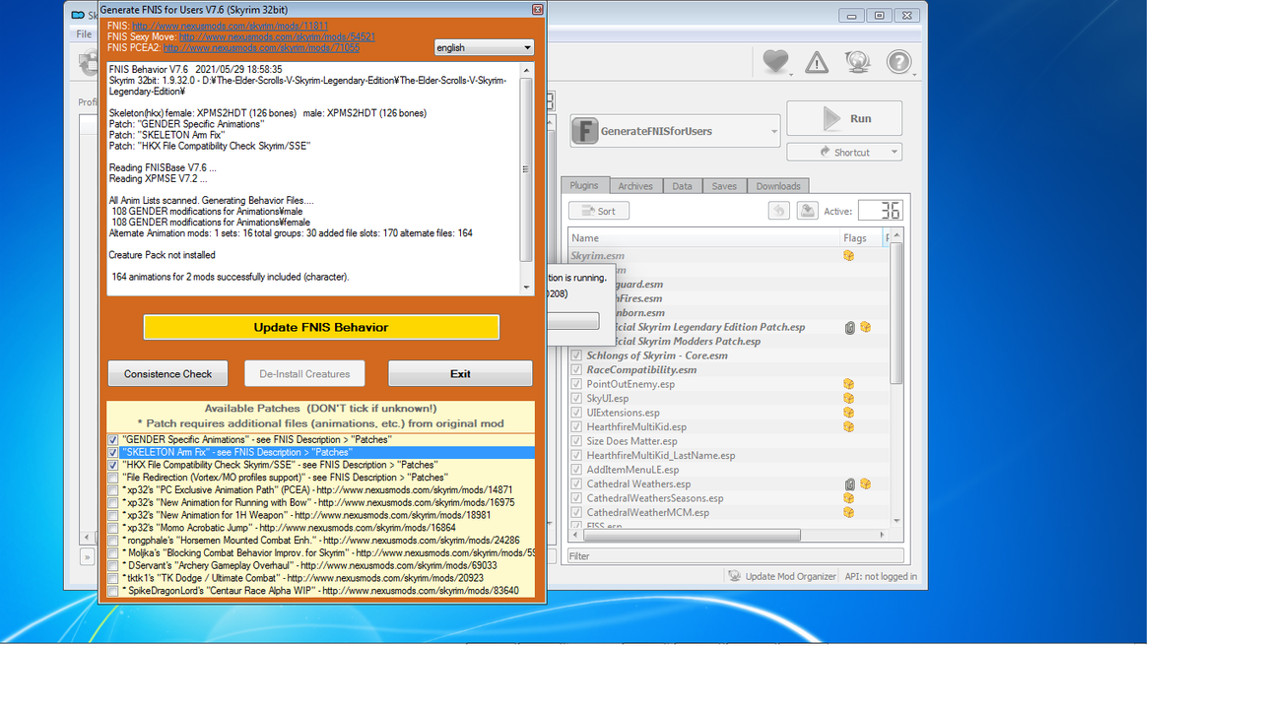
Task: Toggle GENDER Specific Animations patch checkbox
Action: pos(113,440)
